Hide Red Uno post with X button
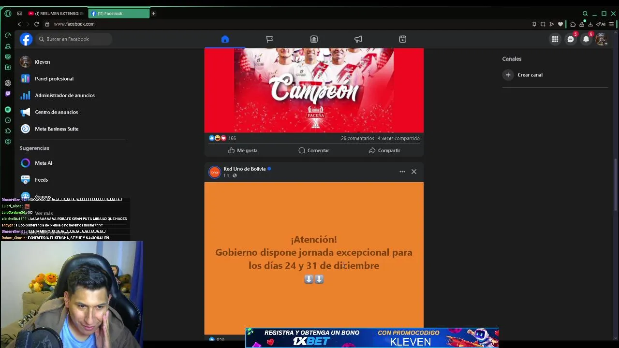The image size is (619, 348). [x=414, y=172]
